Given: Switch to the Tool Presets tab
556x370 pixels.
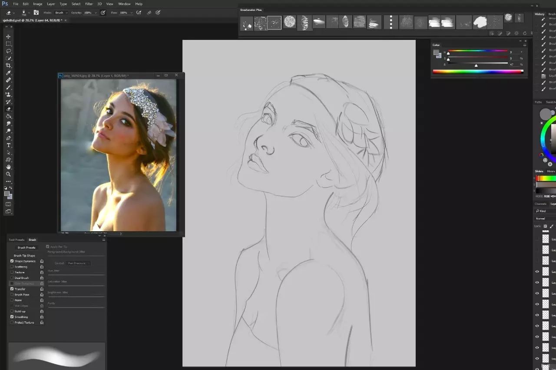Looking at the screenshot, I should [x=17, y=240].
